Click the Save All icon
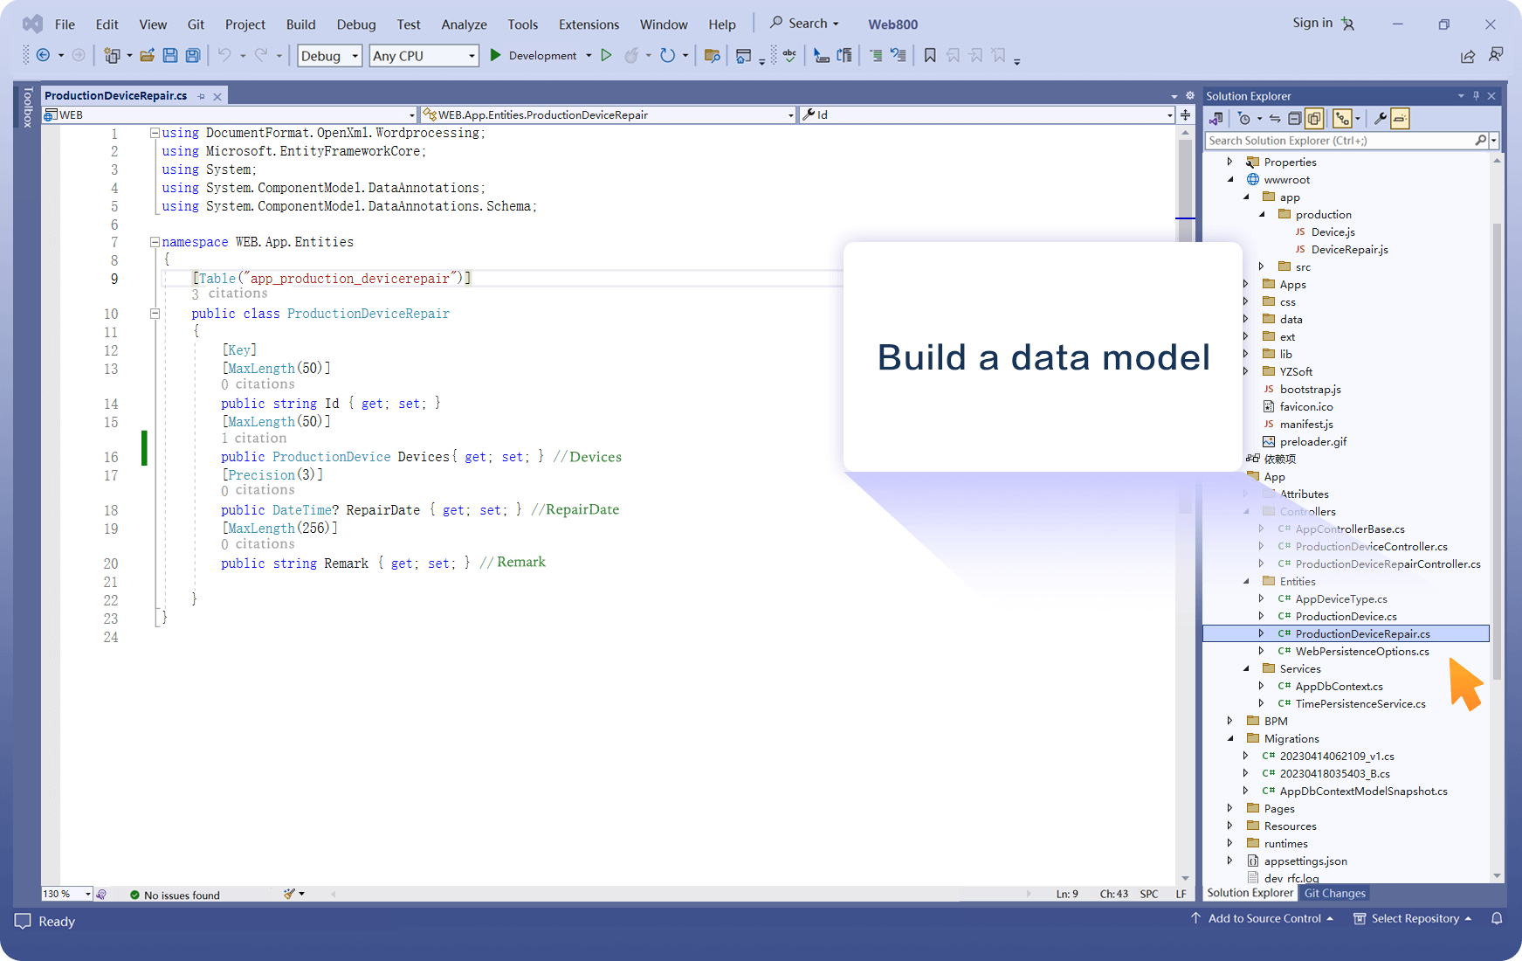 point(193,55)
